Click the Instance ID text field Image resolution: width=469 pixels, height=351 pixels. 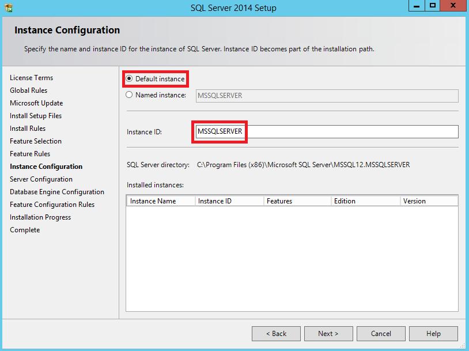pyautogui.click(x=327, y=131)
